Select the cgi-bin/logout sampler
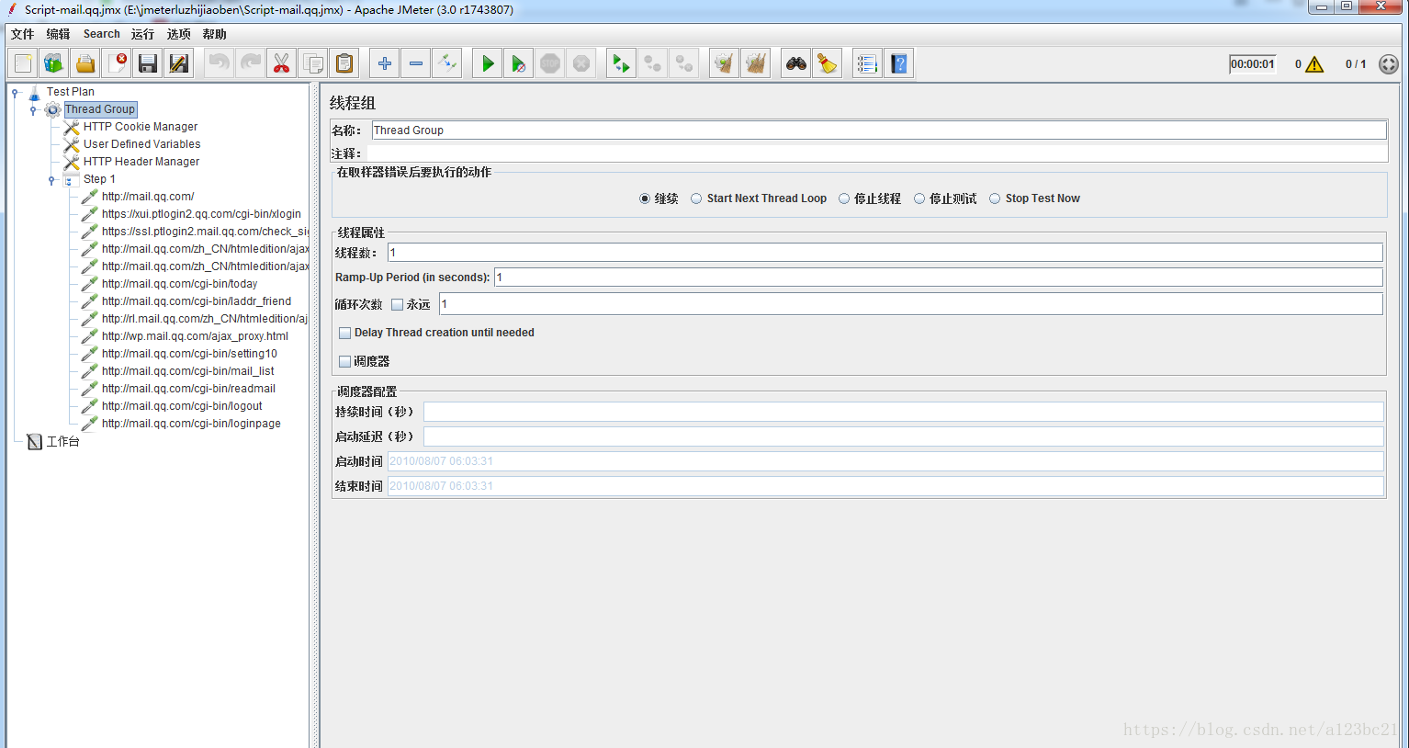The height and width of the screenshot is (748, 1409). pyautogui.click(x=182, y=406)
